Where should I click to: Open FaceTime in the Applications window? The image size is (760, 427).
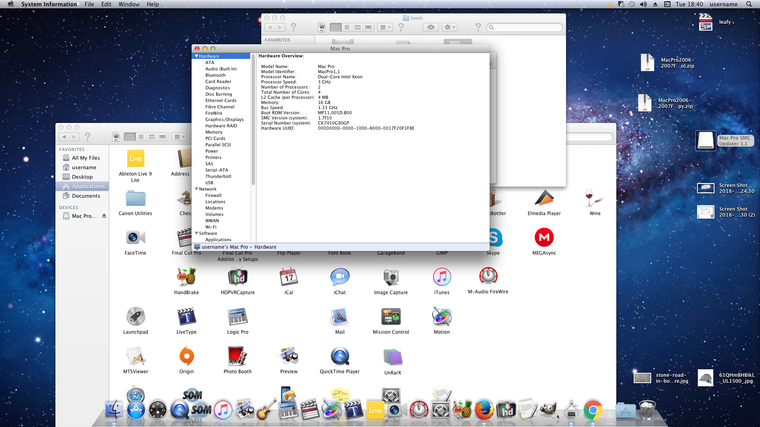pos(135,237)
